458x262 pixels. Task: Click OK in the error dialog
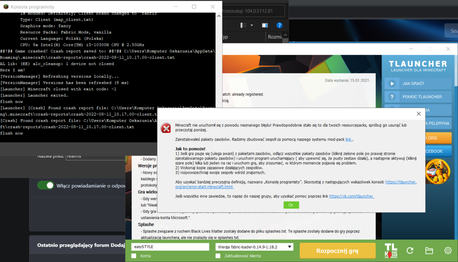tap(291, 205)
